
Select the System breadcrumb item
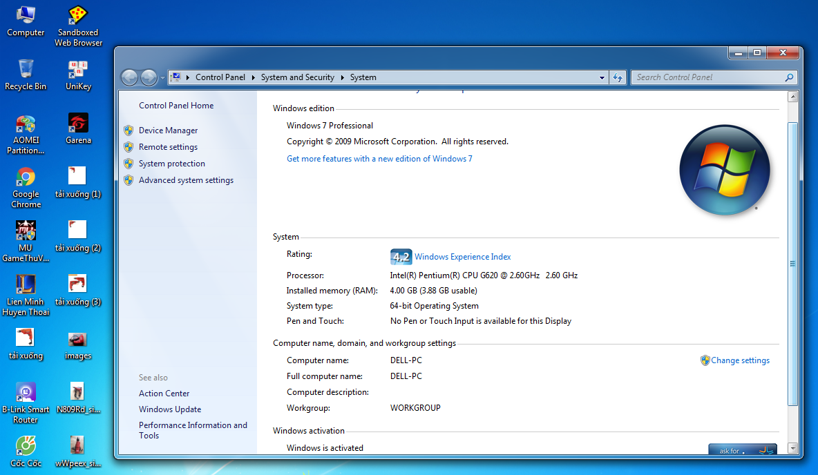tap(363, 77)
